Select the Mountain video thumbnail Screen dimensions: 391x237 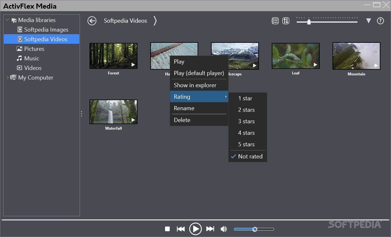point(356,56)
